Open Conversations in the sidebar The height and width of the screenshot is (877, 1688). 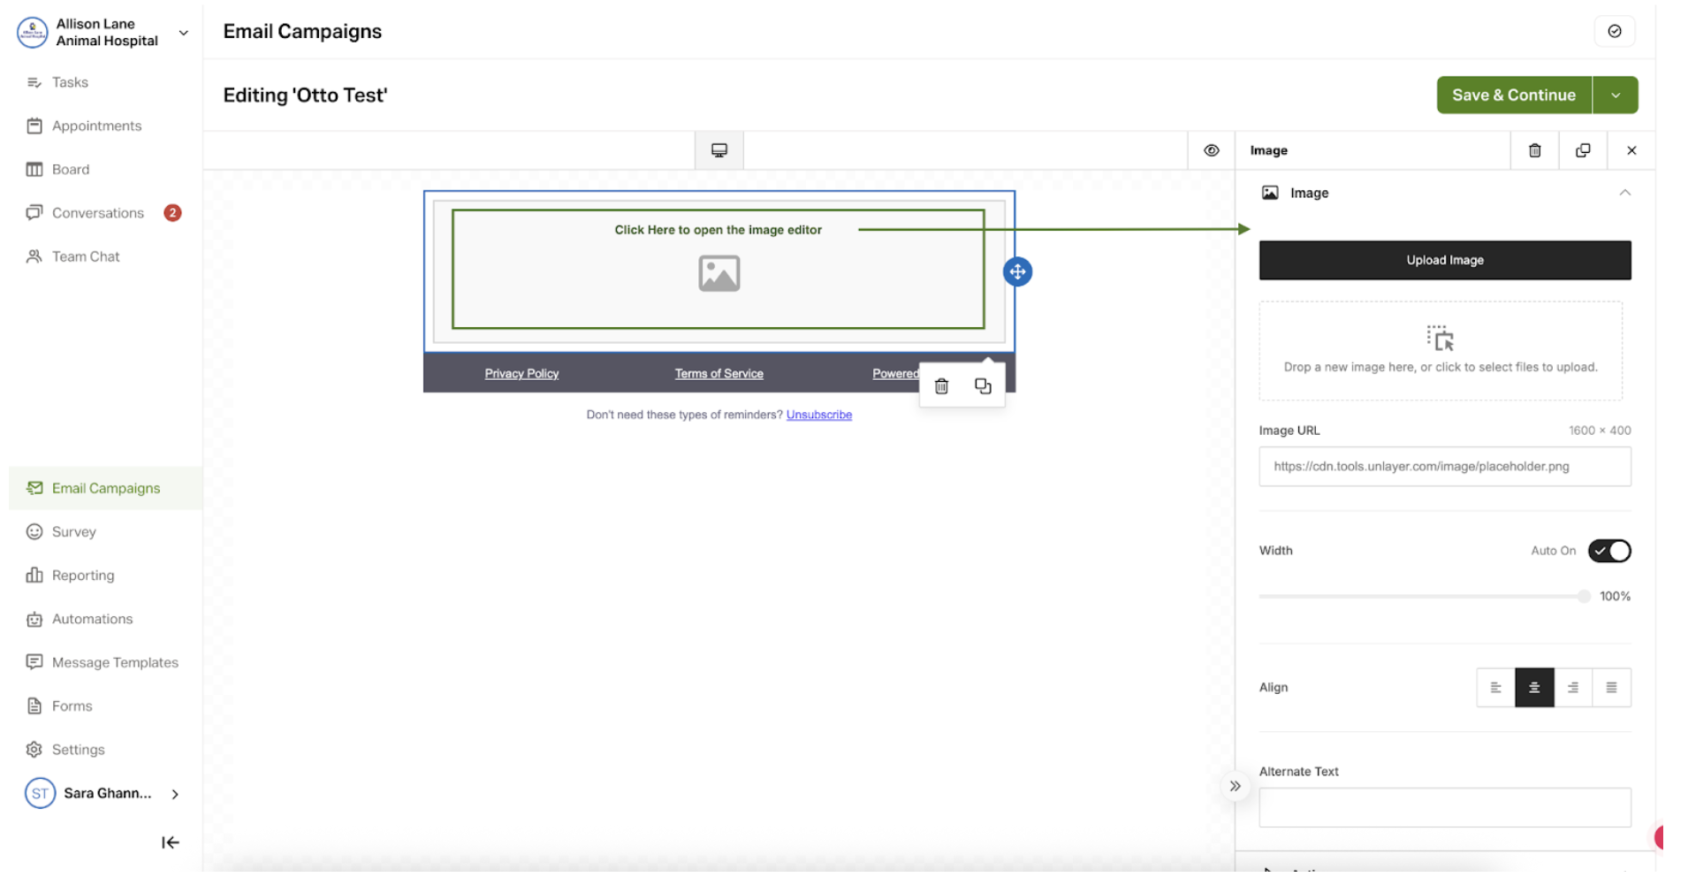(97, 213)
